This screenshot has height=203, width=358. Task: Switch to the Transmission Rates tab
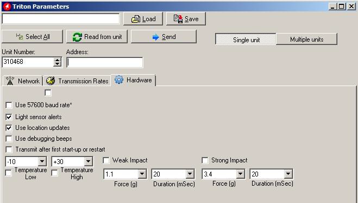(x=77, y=81)
